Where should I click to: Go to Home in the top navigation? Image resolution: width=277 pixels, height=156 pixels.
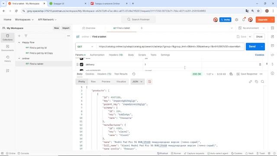point(7,19)
